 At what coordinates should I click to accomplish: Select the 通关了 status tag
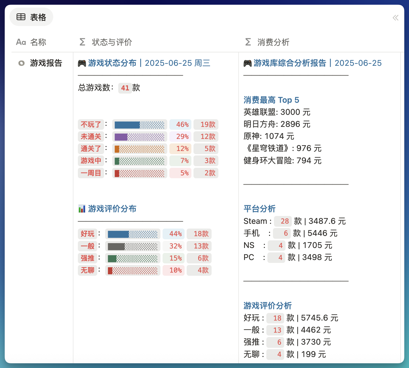pyautogui.click(x=91, y=149)
